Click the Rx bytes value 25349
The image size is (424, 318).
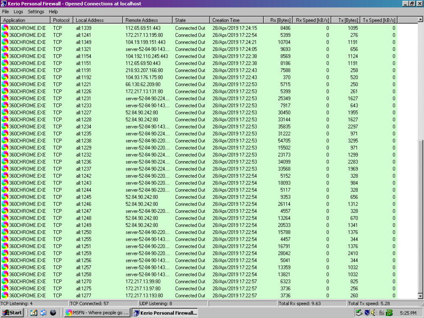(x=284, y=98)
